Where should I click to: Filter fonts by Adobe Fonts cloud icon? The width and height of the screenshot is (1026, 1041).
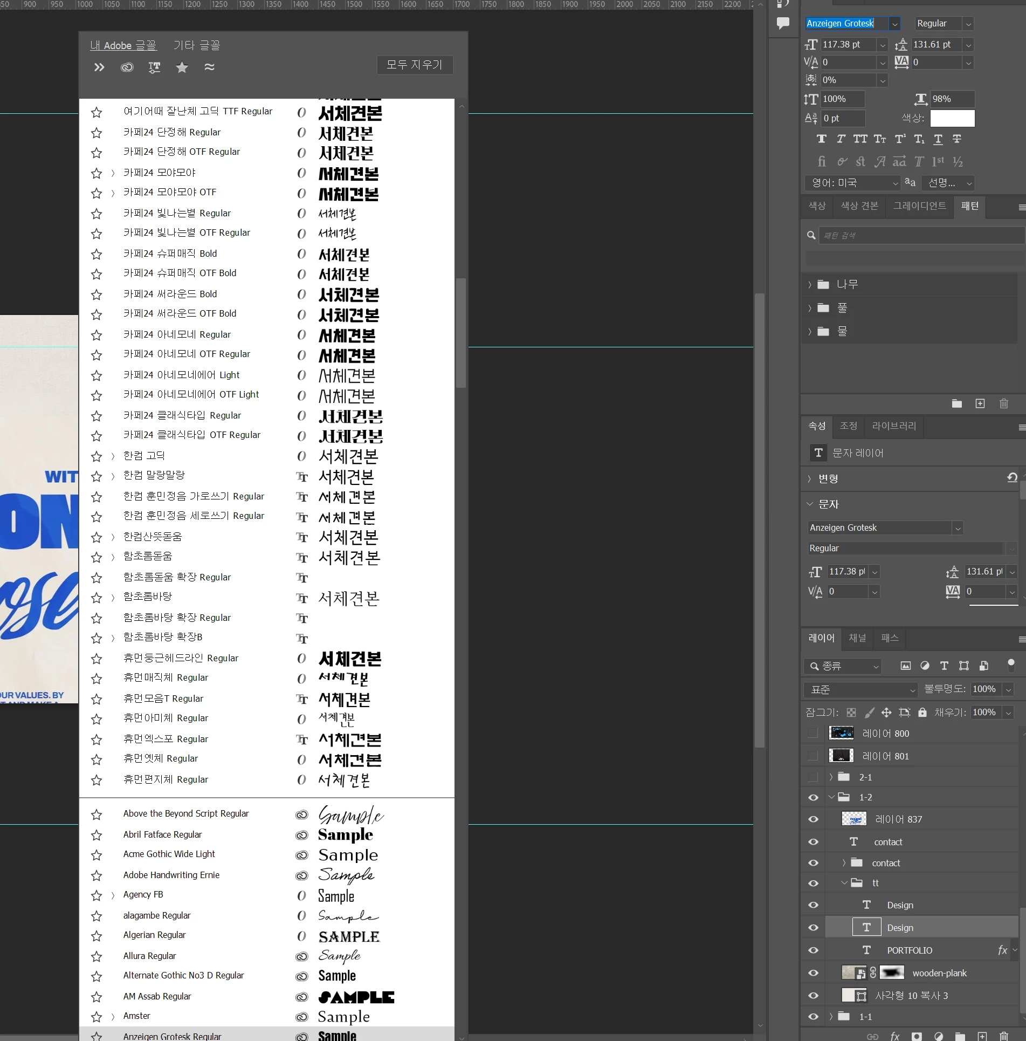click(127, 67)
